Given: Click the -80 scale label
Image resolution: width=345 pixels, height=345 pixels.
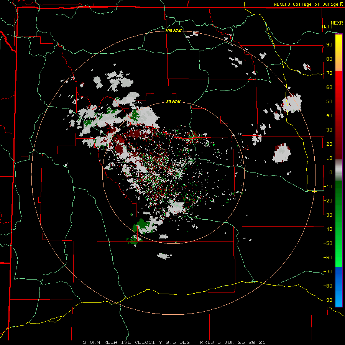Looking at the screenshot, I should coord(328,286).
